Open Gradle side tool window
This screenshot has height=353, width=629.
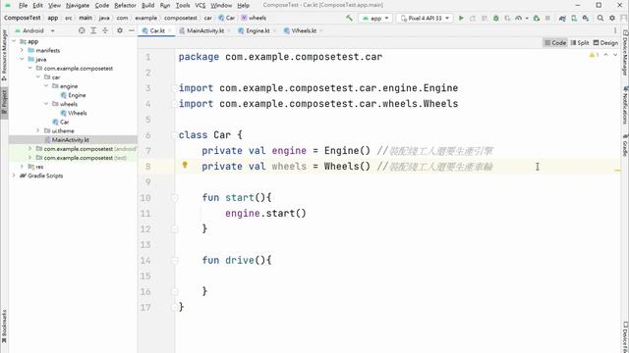pyautogui.click(x=625, y=146)
